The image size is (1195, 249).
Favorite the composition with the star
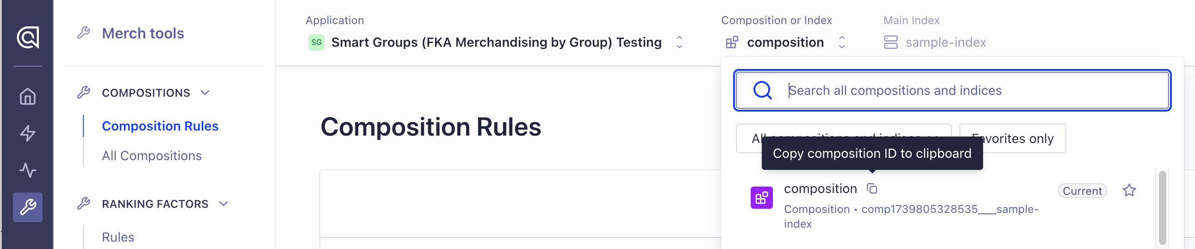tap(1129, 191)
